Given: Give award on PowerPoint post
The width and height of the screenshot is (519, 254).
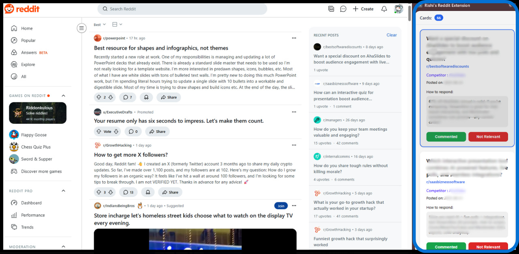Looking at the screenshot, I should point(146,97).
